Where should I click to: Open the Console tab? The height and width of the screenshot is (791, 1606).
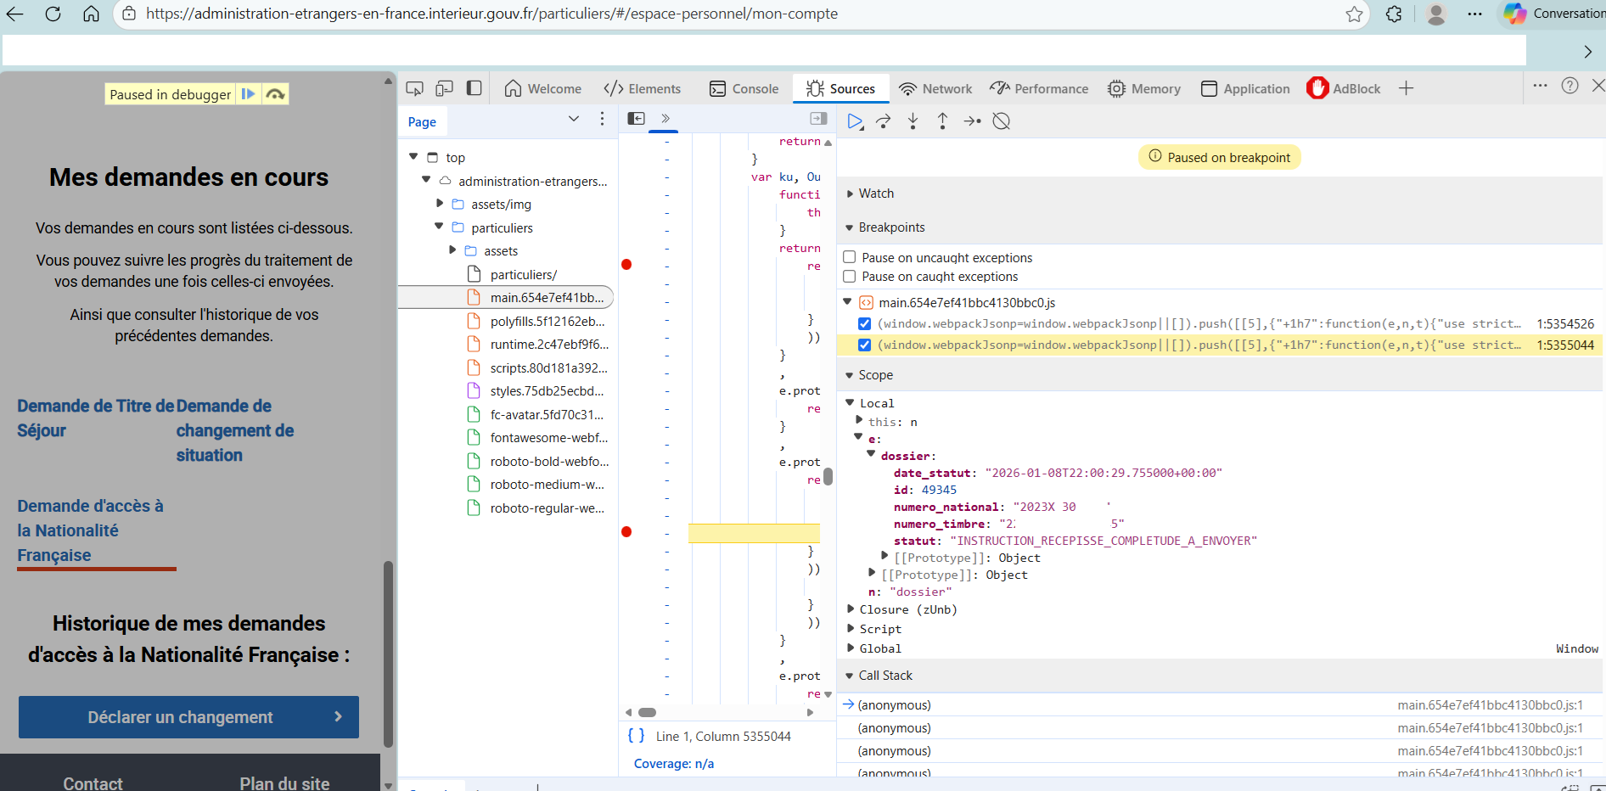[x=744, y=88]
